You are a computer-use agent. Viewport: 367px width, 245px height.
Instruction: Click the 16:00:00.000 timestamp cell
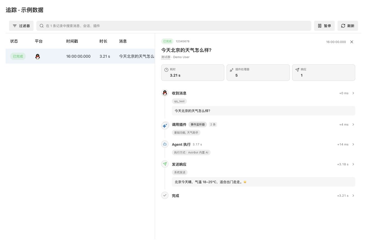[x=78, y=56]
